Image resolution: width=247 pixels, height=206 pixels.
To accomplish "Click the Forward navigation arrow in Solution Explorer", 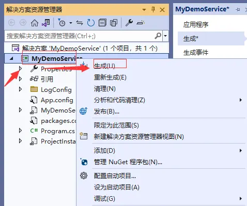I will coord(23,23).
